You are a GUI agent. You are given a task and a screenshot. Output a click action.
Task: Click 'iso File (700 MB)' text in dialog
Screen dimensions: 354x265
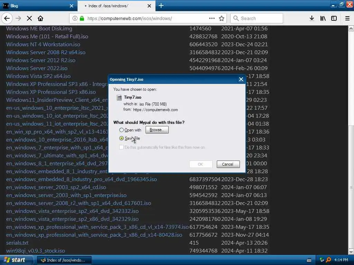click(x=153, y=104)
